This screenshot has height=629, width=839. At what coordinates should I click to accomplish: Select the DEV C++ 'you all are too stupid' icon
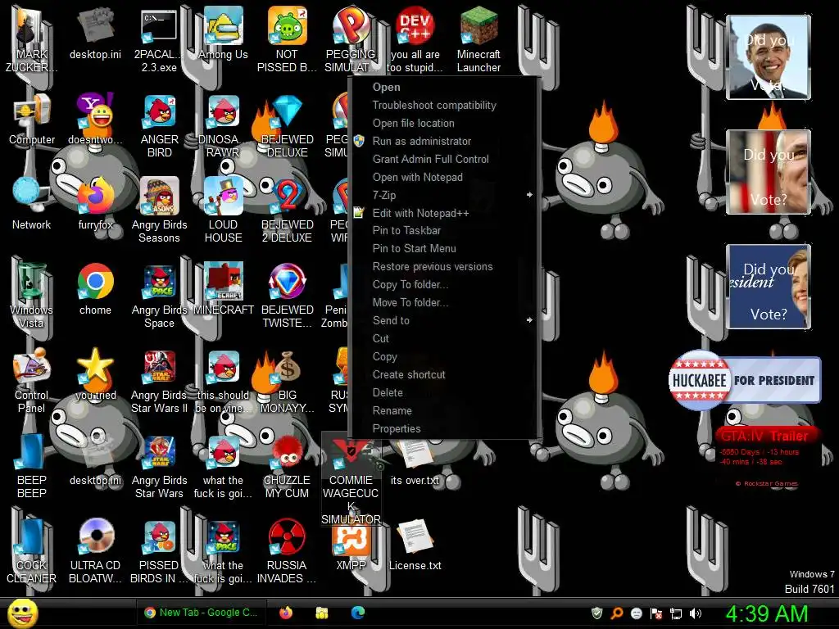coord(415,40)
